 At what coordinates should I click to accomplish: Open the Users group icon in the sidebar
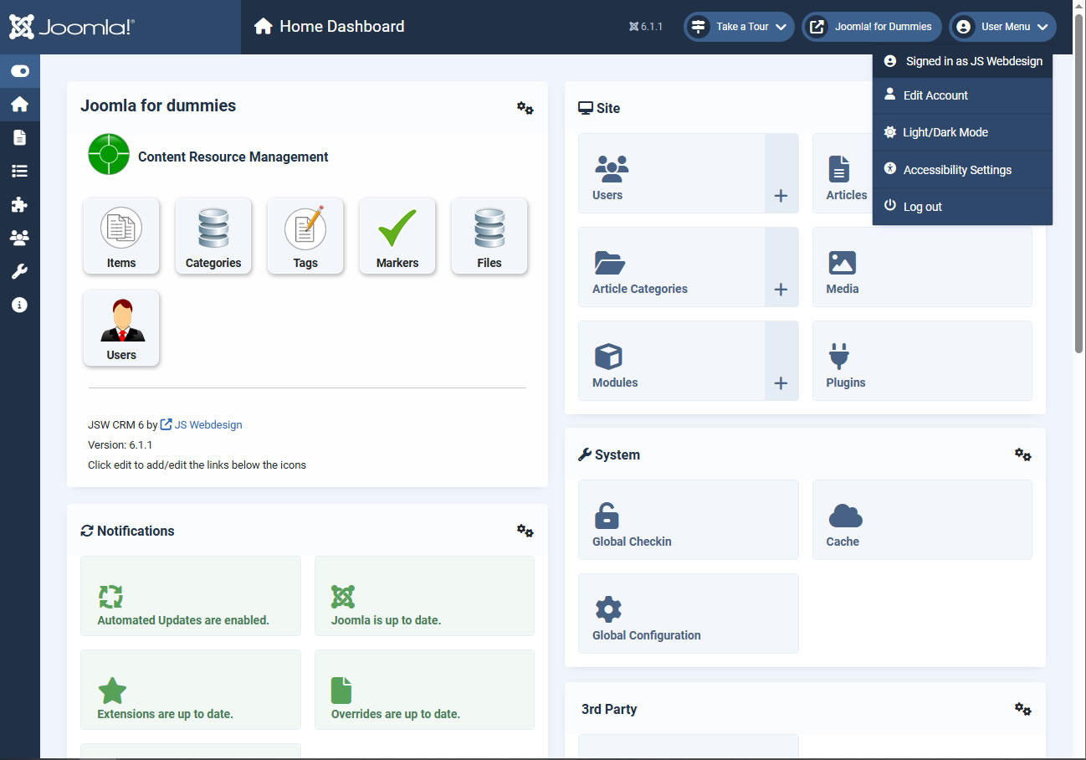tap(19, 239)
